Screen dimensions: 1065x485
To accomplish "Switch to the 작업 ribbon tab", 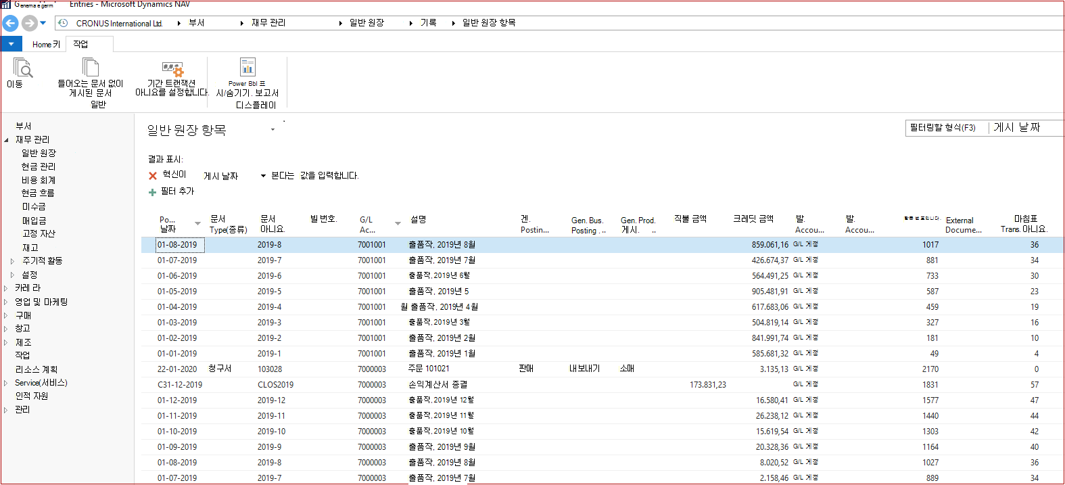I will pos(80,45).
